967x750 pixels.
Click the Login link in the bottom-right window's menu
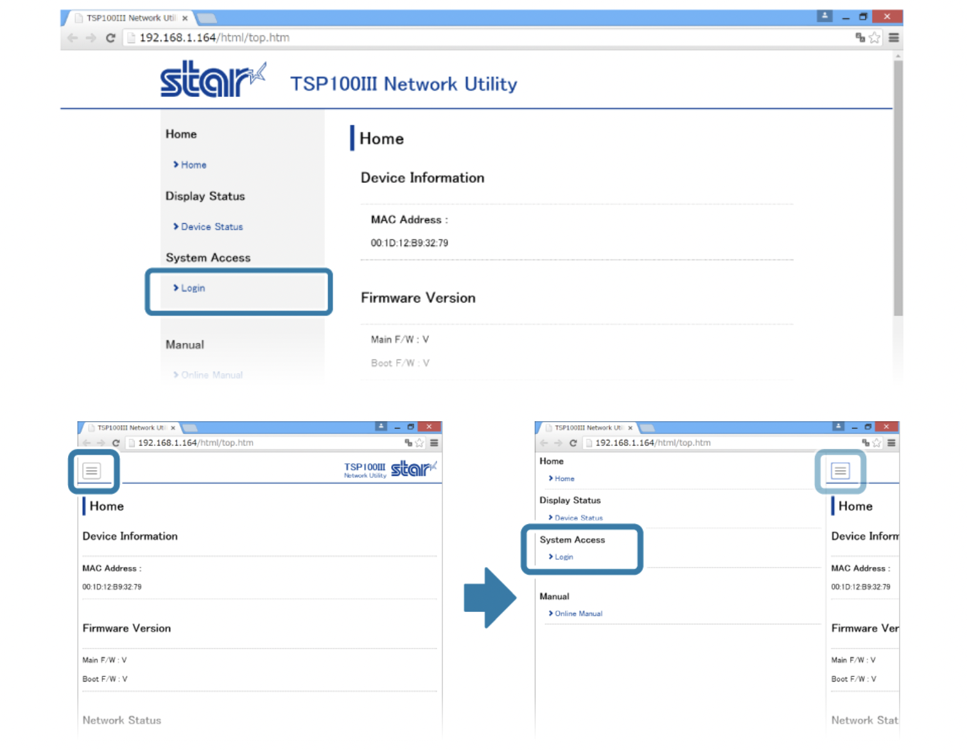click(x=564, y=557)
